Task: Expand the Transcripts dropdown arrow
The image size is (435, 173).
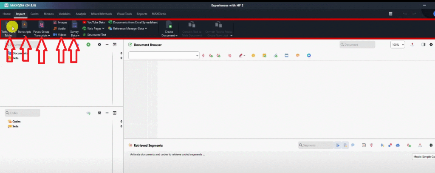Action: click(24, 36)
